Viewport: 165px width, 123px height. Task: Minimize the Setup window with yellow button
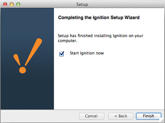tap(12, 4)
